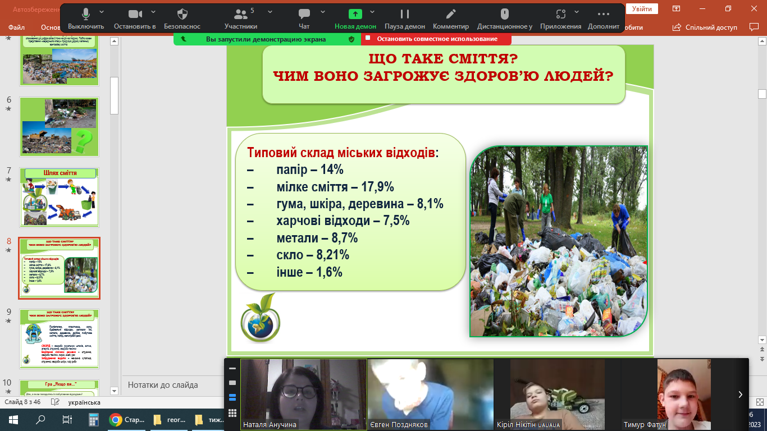Open the Windows Start menu

point(13,420)
